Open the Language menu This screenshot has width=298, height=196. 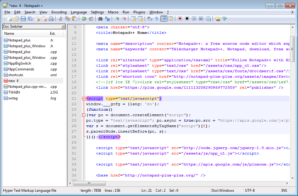(79, 12)
